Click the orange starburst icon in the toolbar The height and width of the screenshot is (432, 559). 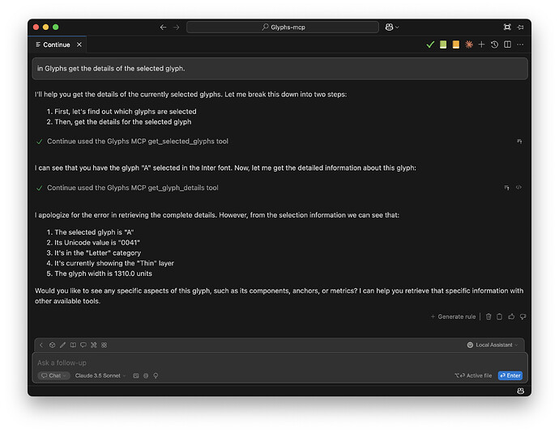pyautogui.click(x=468, y=44)
